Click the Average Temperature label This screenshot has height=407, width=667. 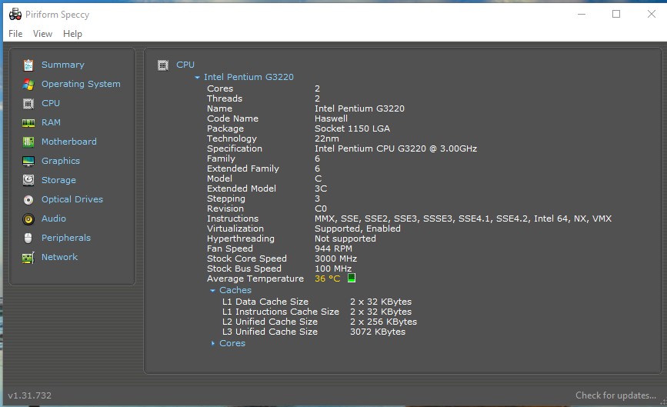click(255, 279)
